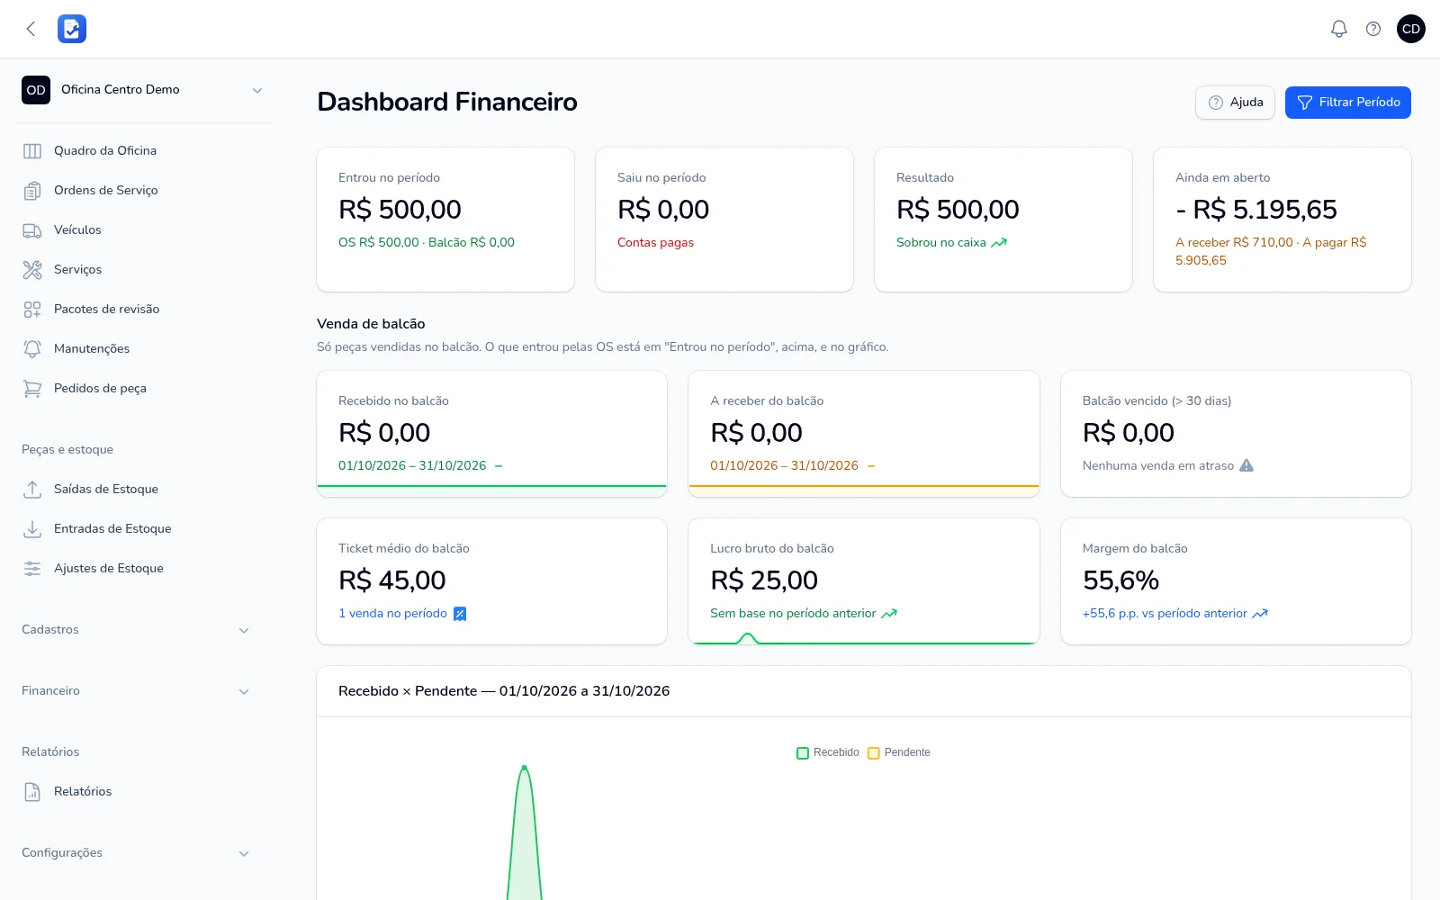Expand the Configurações section
The image size is (1440, 900).
(135, 853)
